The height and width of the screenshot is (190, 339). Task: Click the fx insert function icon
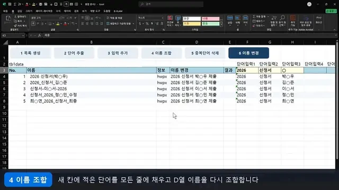tap(39, 35)
